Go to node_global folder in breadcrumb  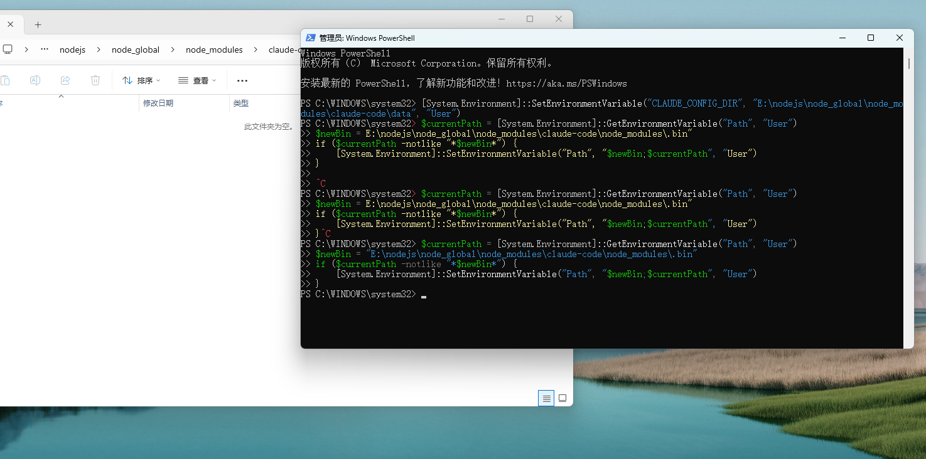[x=136, y=50]
